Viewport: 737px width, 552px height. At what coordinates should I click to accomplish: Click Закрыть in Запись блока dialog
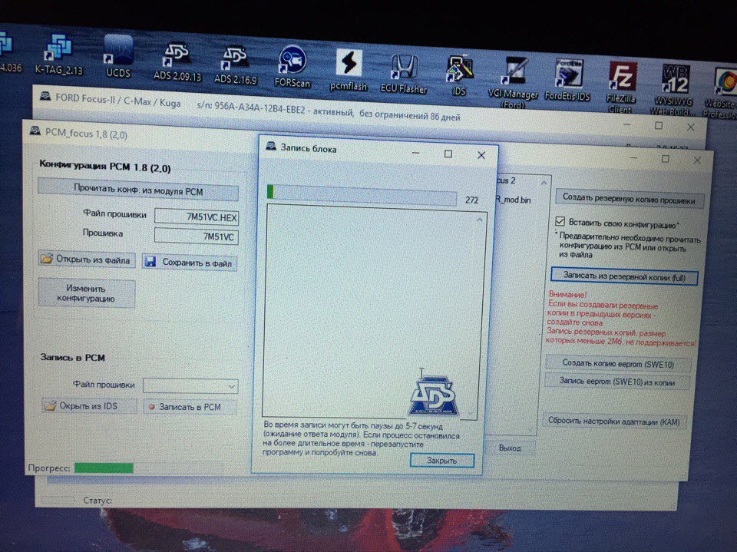(x=442, y=461)
